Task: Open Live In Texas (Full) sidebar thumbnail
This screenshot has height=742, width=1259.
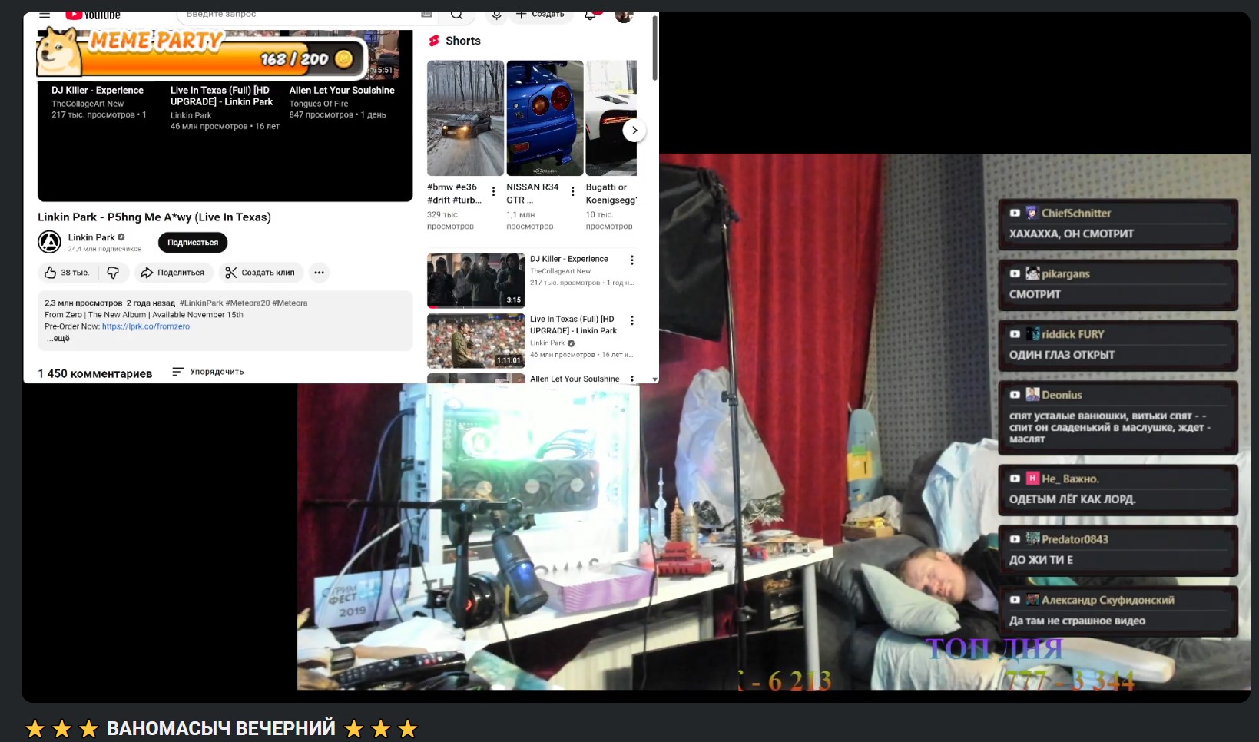Action: (x=476, y=340)
